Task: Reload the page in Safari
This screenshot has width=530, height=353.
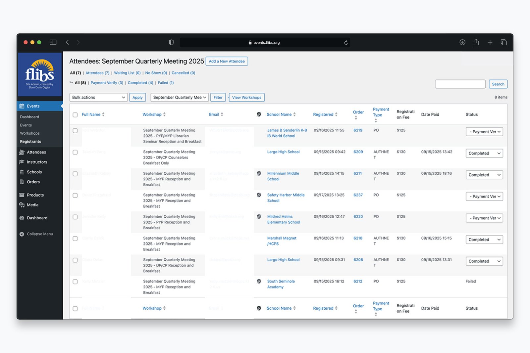Action: [x=346, y=43]
